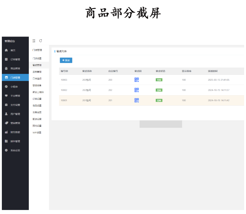Screen dimensions: 246x214
Task: Click the table name 203包间
Action: click(x=87, y=80)
